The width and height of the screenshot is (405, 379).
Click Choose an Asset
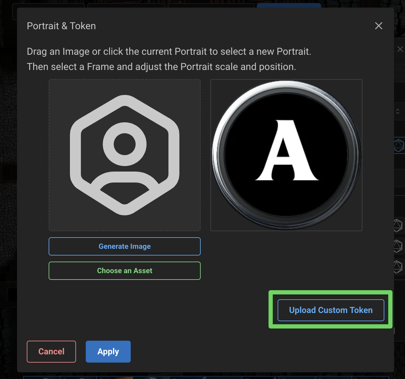coord(125,271)
